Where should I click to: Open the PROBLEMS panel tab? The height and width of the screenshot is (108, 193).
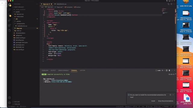click(x=45, y=70)
